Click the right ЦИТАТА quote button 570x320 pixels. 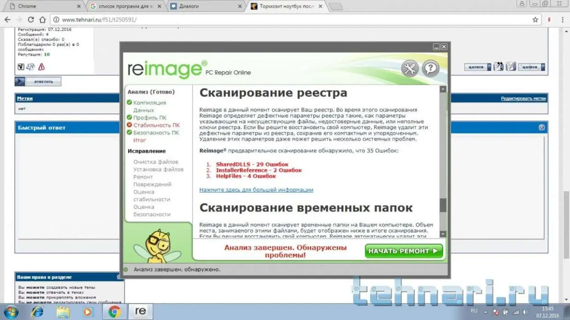tap(531, 67)
